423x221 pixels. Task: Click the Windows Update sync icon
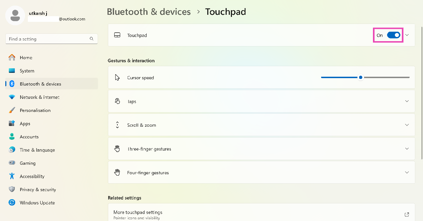pos(12,203)
